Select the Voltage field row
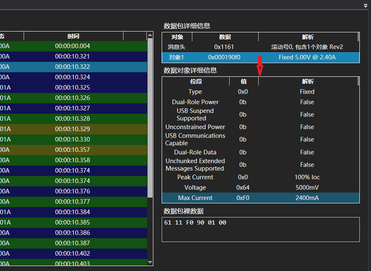The image size is (371, 271). pyautogui.click(x=261, y=188)
